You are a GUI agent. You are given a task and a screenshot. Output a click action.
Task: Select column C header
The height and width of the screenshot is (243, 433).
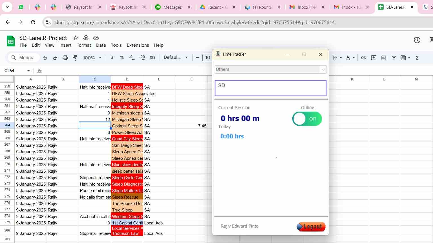coord(95,79)
